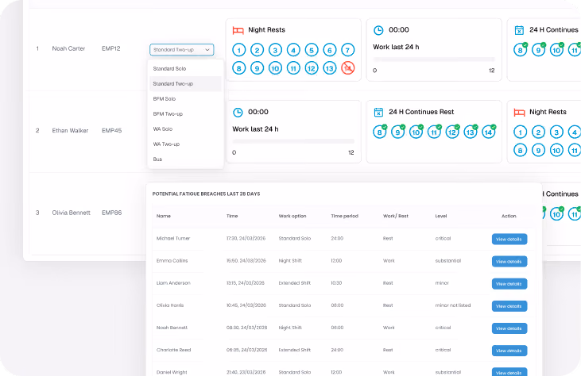The height and width of the screenshot is (376, 581).
Task: Click the Work option column header
Action: click(x=292, y=216)
